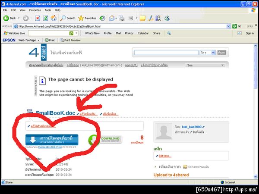
Task: Expand the Back button history dropdown arrow
Action: (x=19, y=18)
